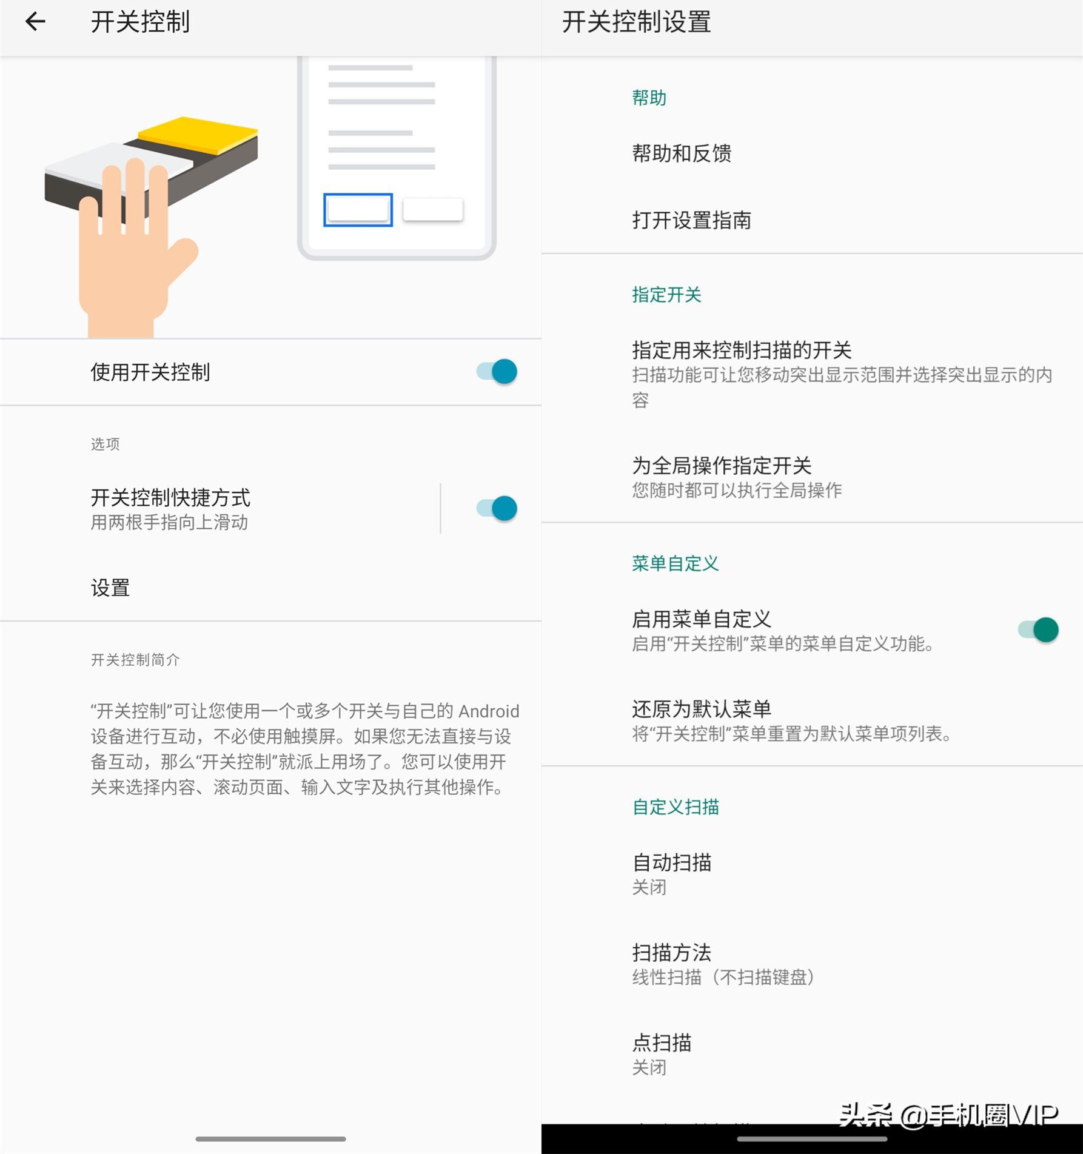Tap the 指定开关 section heading
The width and height of the screenshot is (1083, 1154).
(666, 295)
